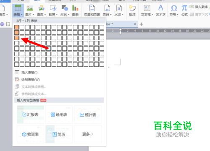The image size is (210, 151).
Task: Pick the 简历 resume template
Action: 59,134
